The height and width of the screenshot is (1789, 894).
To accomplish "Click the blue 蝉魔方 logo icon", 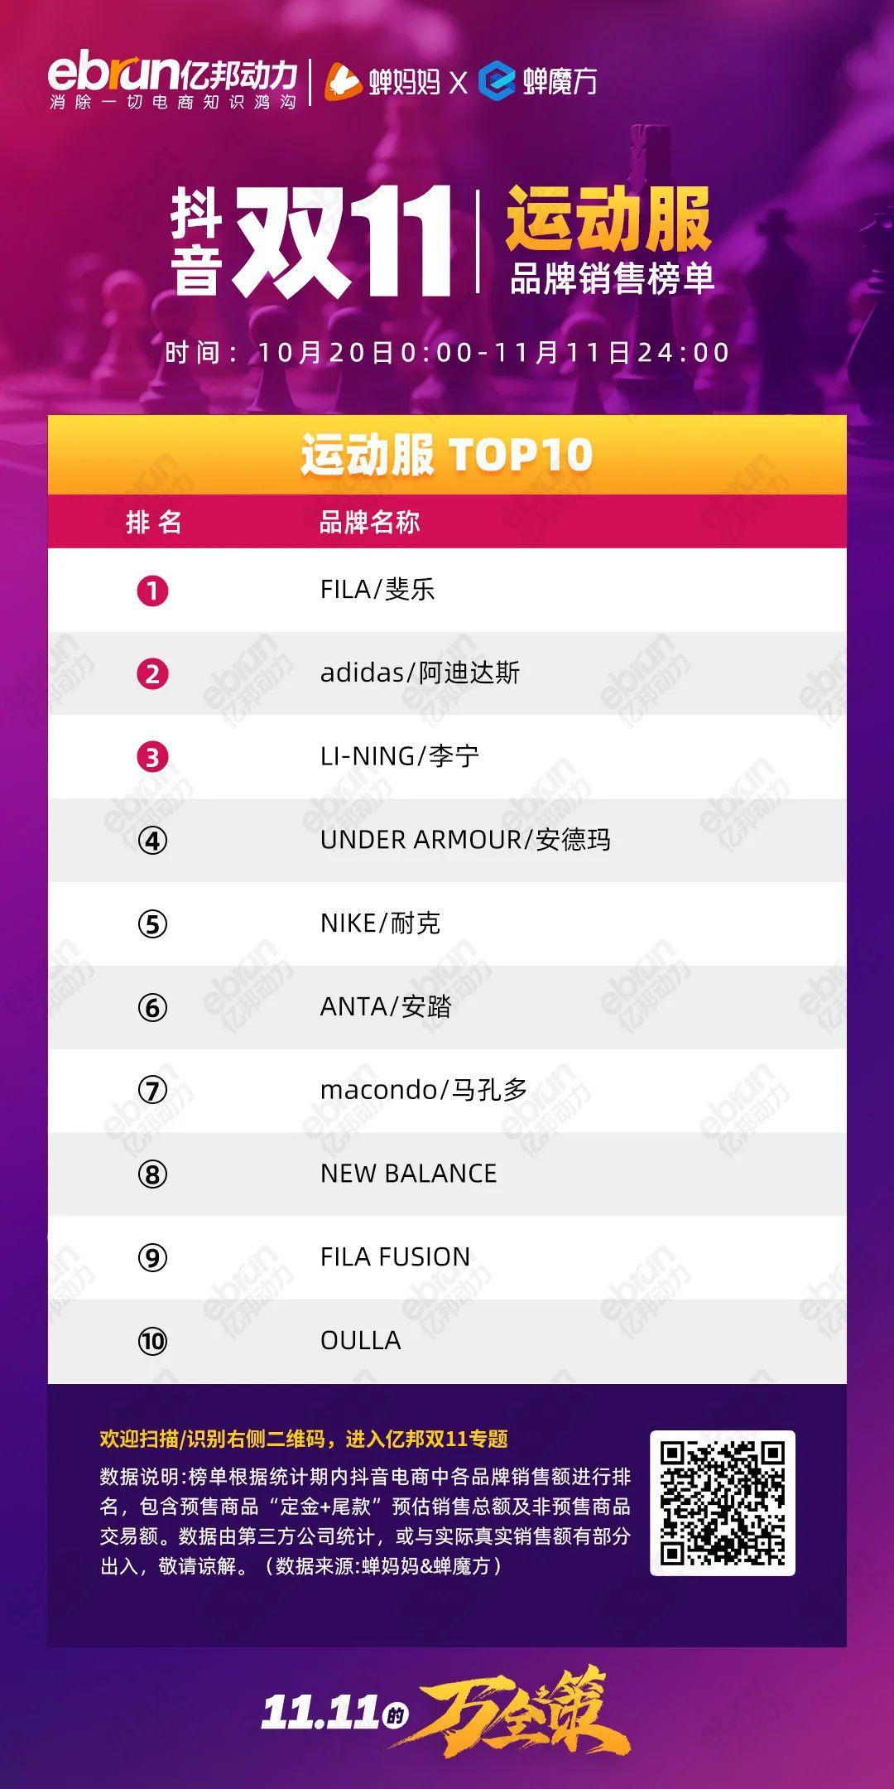I will (x=497, y=81).
